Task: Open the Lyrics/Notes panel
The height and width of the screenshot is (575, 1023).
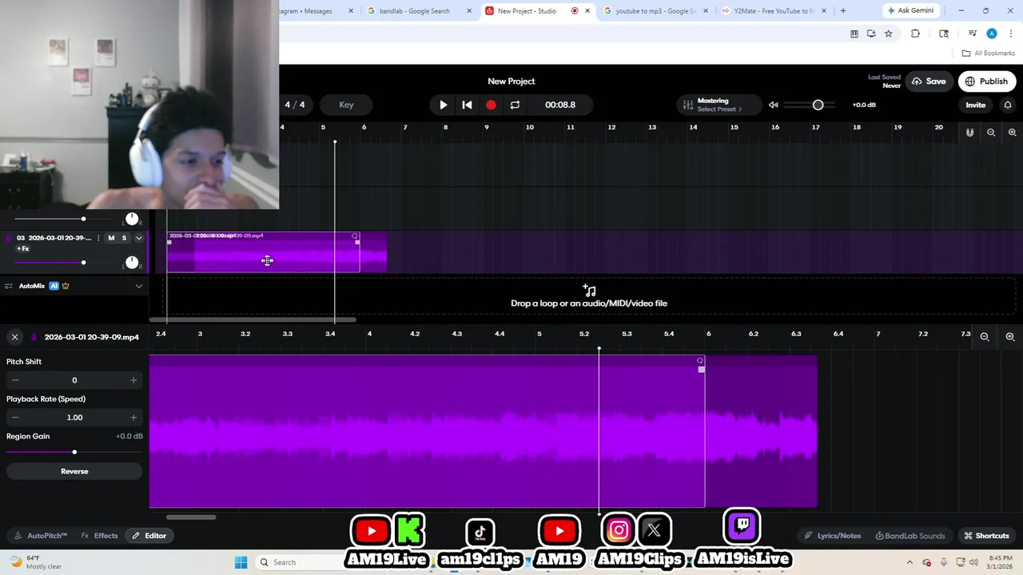Action: pos(832,536)
